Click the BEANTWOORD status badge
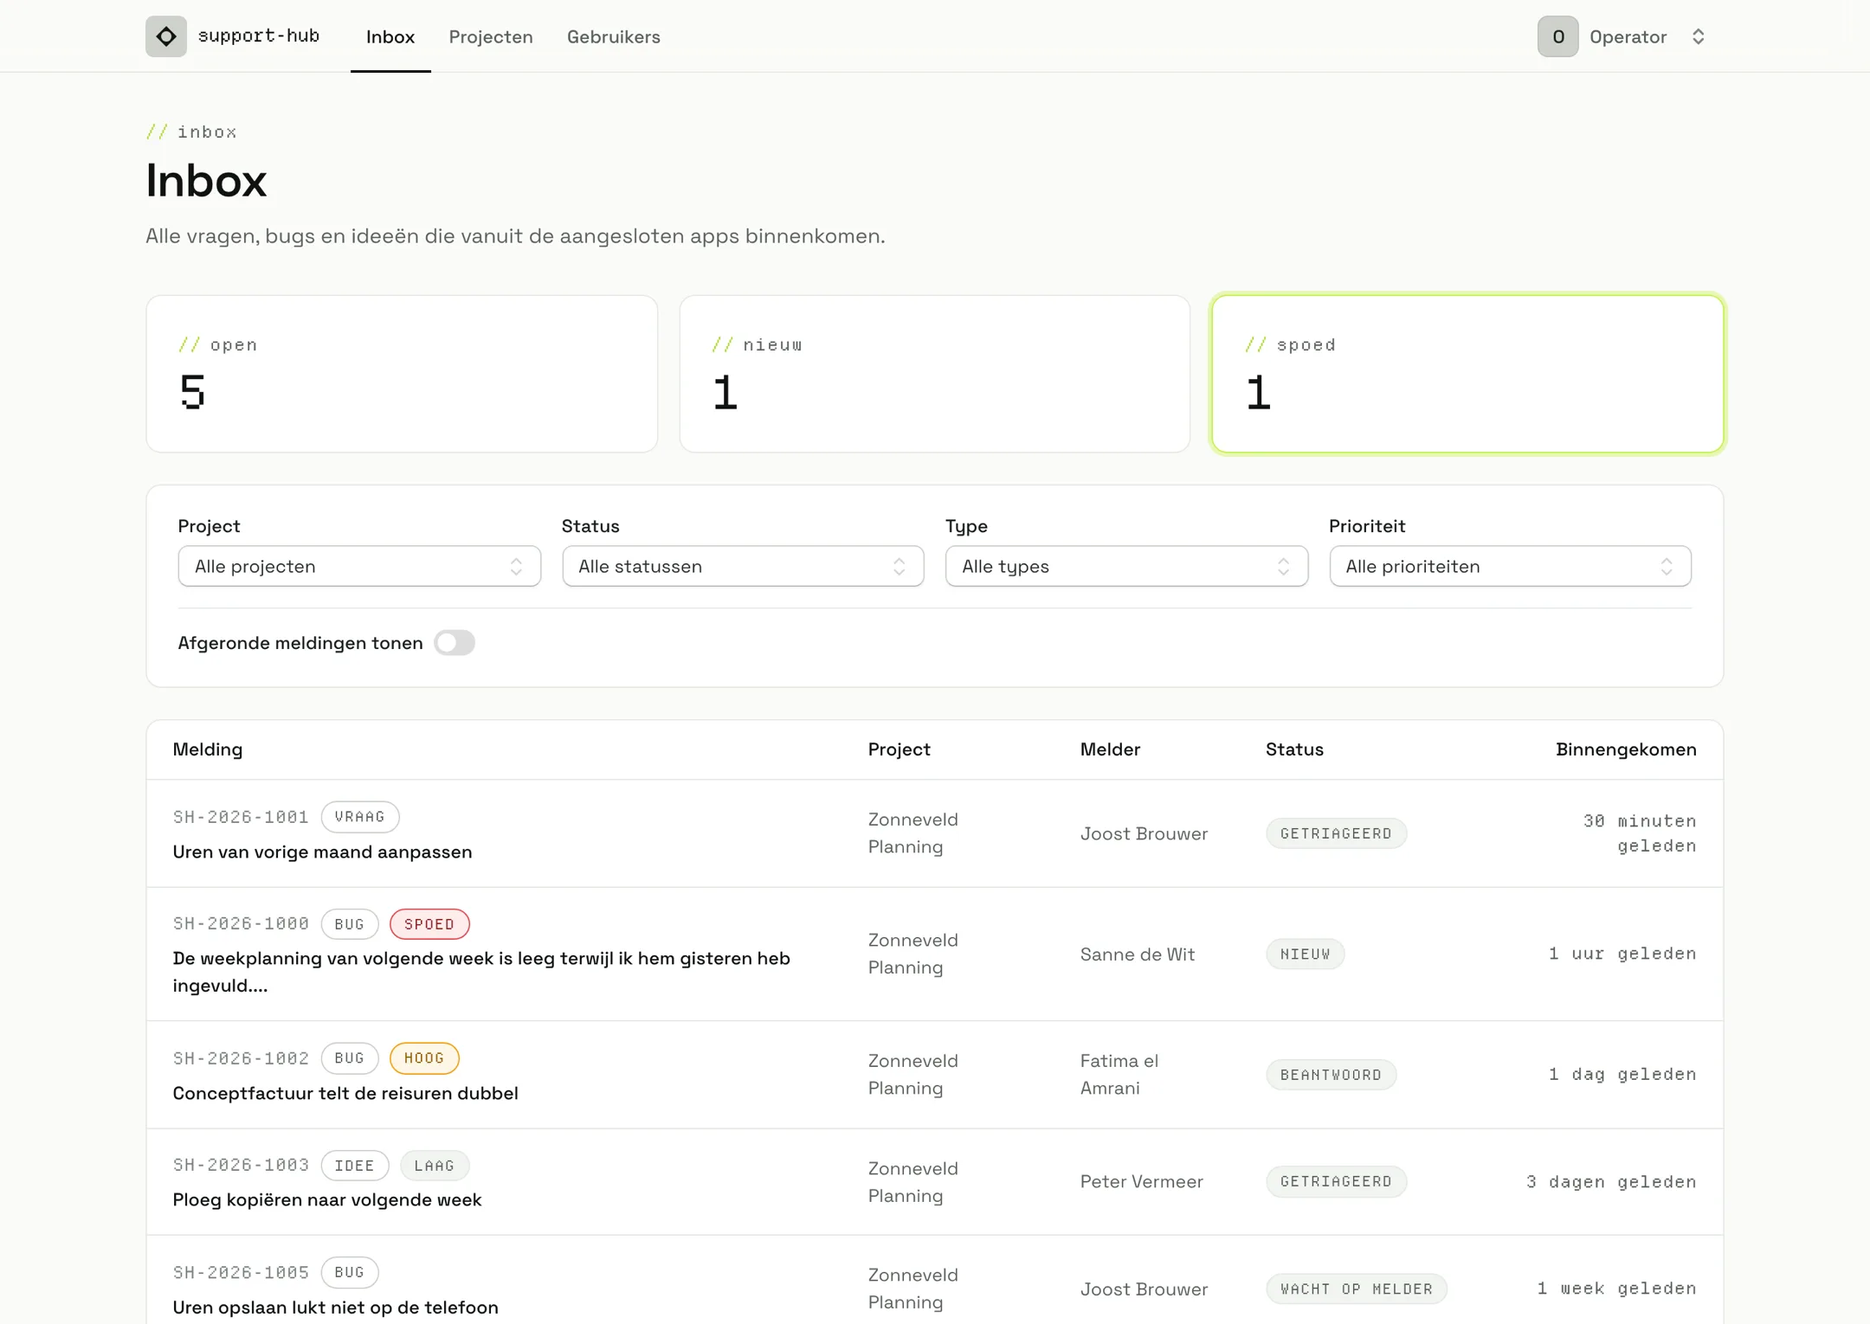Screen dimensions: 1870x1324 (1331, 1075)
